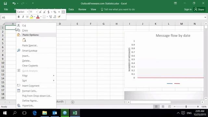
Task: Expand the Filter submenu arrow
Action: (54, 76)
